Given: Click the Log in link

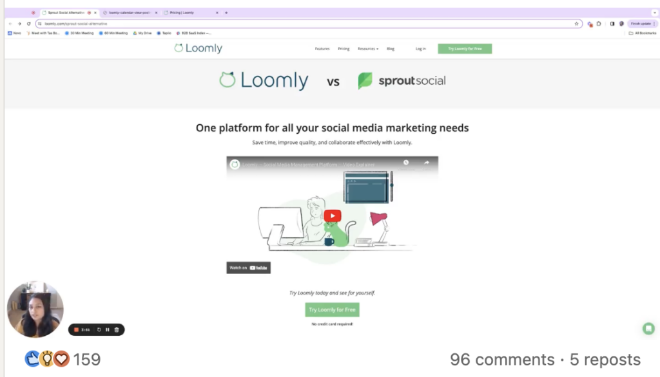Looking at the screenshot, I should pyautogui.click(x=420, y=49).
